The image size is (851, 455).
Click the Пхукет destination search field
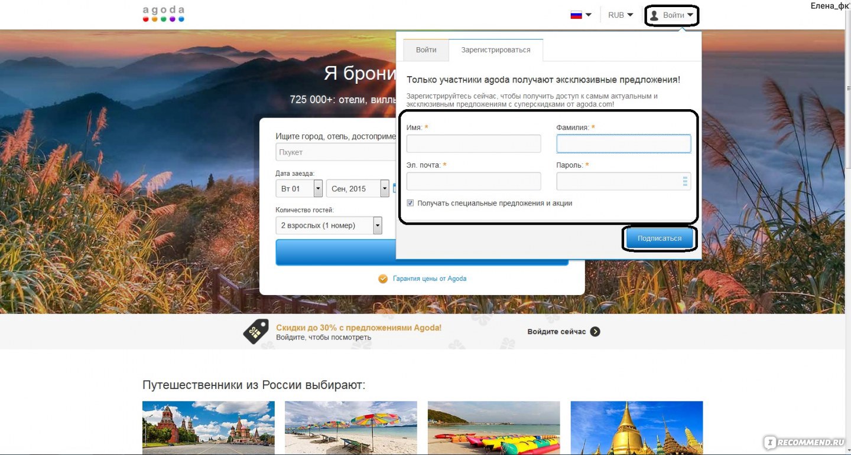tap(336, 152)
